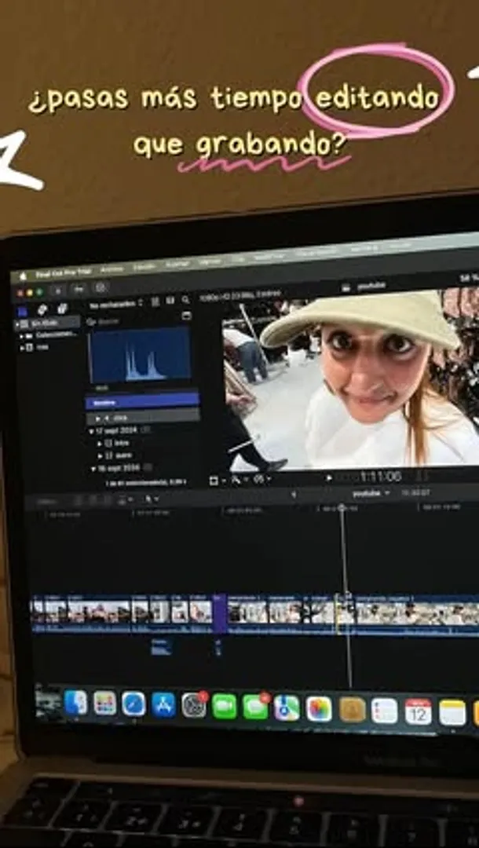This screenshot has width=479, height=848.
Task: Click the viewer play button
Action: click(x=329, y=477)
